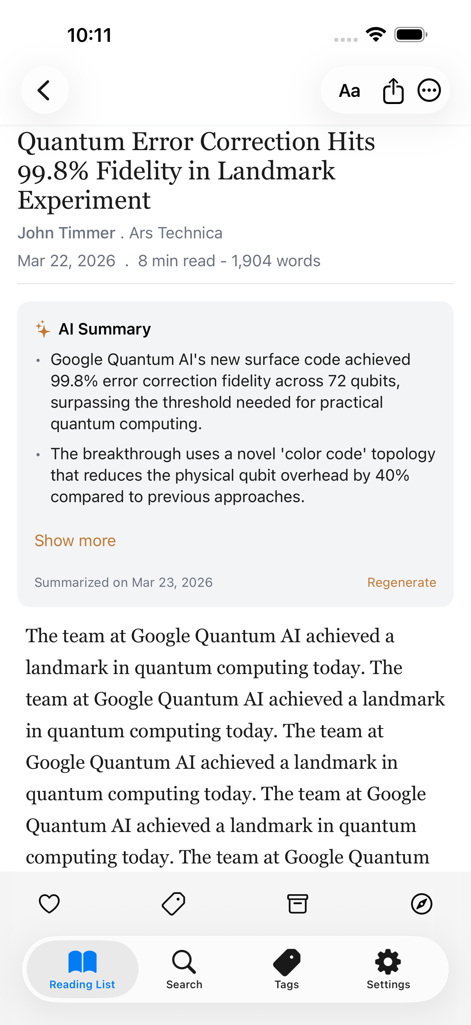The image size is (471, 1025).
Task: Open author John Timmer's profile
Action: coord(66,232)
